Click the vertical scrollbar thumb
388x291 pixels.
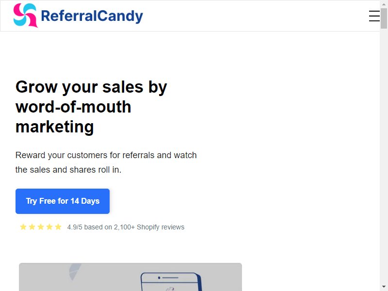pyautogui.click(x=384, y=18)
